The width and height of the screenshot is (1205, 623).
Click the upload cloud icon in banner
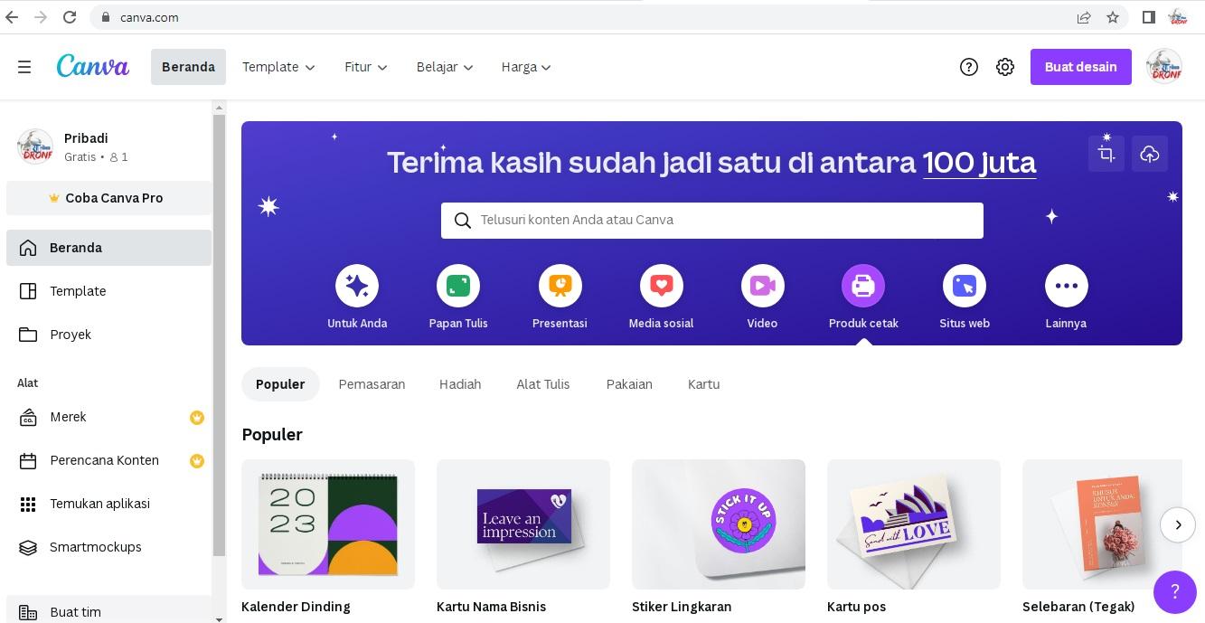coord(1149,154)
